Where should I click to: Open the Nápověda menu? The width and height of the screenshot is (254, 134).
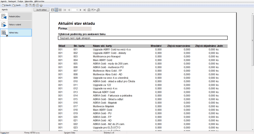(29, 1)
